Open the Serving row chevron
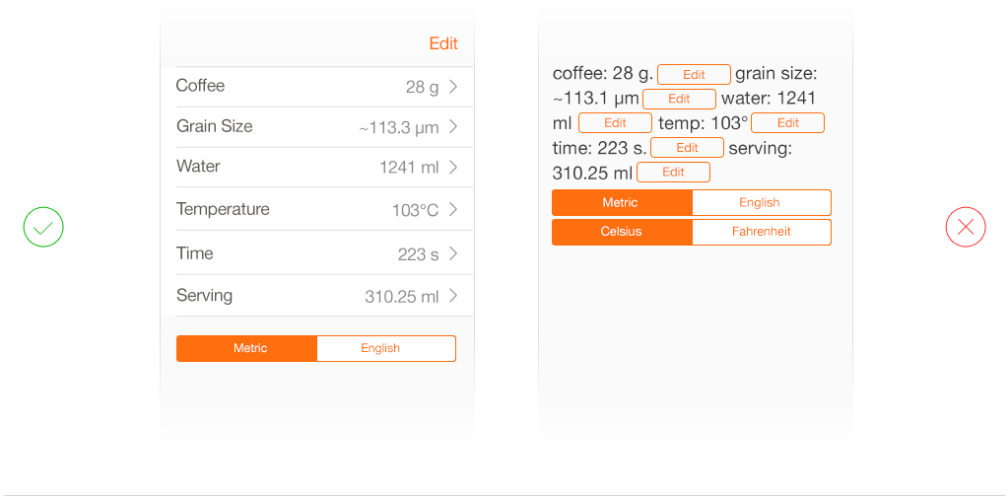Screen dimensions: 1008x498 click(453, 296)
